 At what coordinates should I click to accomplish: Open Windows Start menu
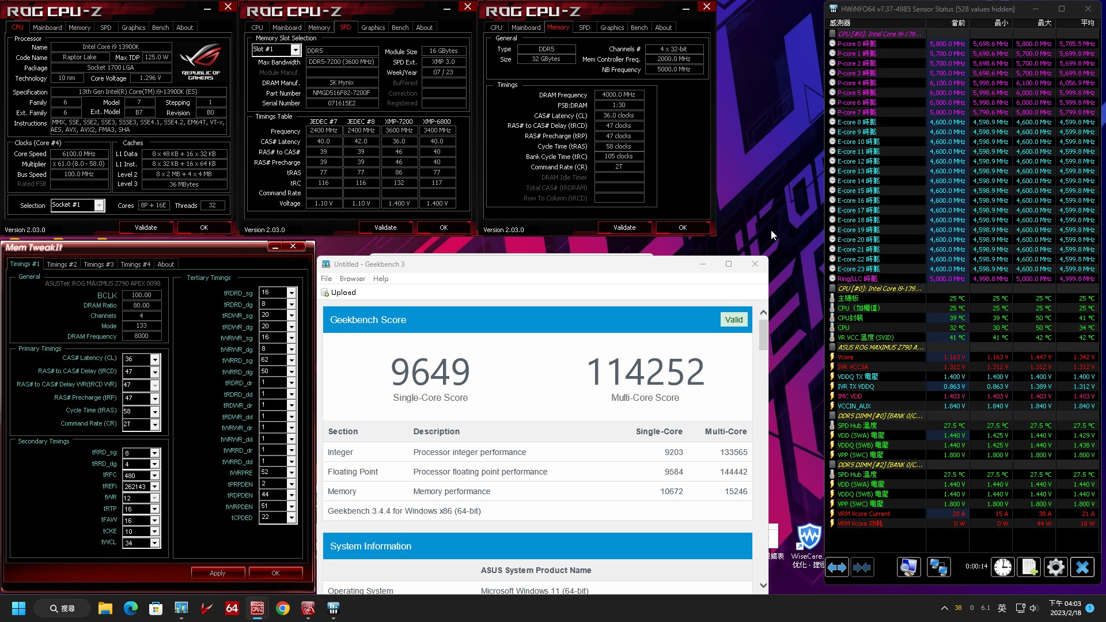click(18, 608)
